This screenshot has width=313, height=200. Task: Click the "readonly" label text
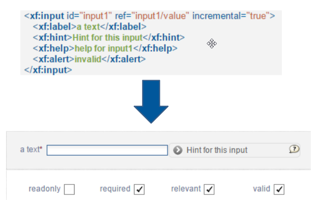(x=45, y=189)
